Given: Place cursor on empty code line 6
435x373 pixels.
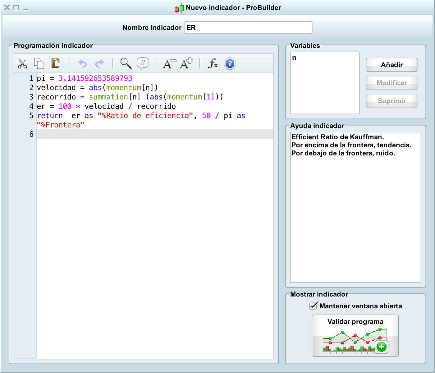Looking at the screenshot, I should coord(155,134).
